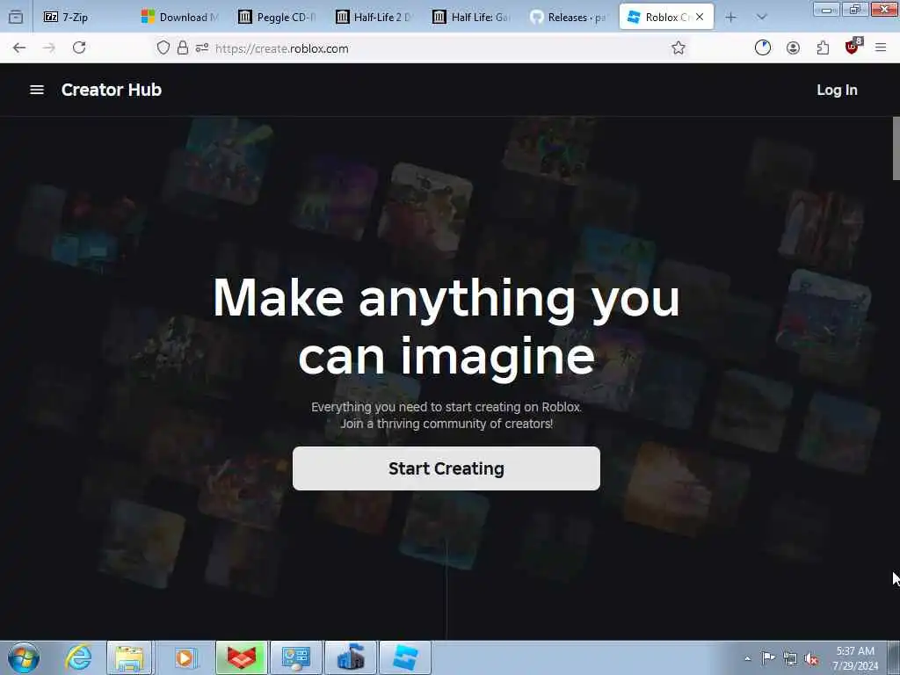900x675 pixels.
Task: Open a new tab with plus button
Action: tap(730, 18)
